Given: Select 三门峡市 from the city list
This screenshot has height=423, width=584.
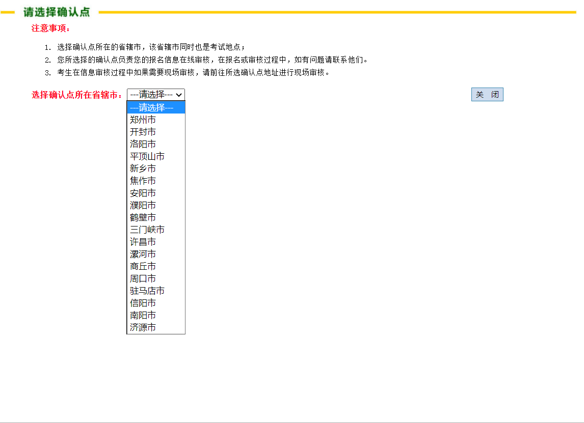Looking at the screenshot, I should 147,230.
